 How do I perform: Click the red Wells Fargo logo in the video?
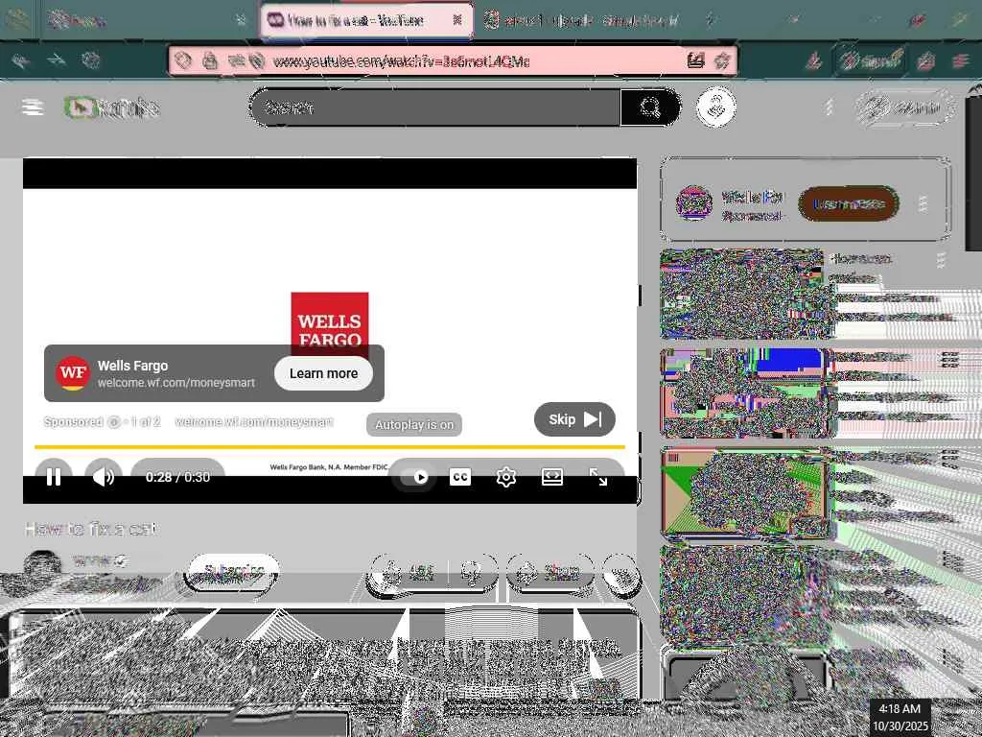click(330, 319)
